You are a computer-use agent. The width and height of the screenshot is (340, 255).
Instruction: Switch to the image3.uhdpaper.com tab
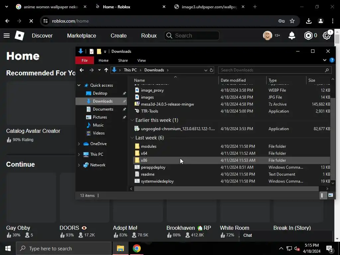209,7
